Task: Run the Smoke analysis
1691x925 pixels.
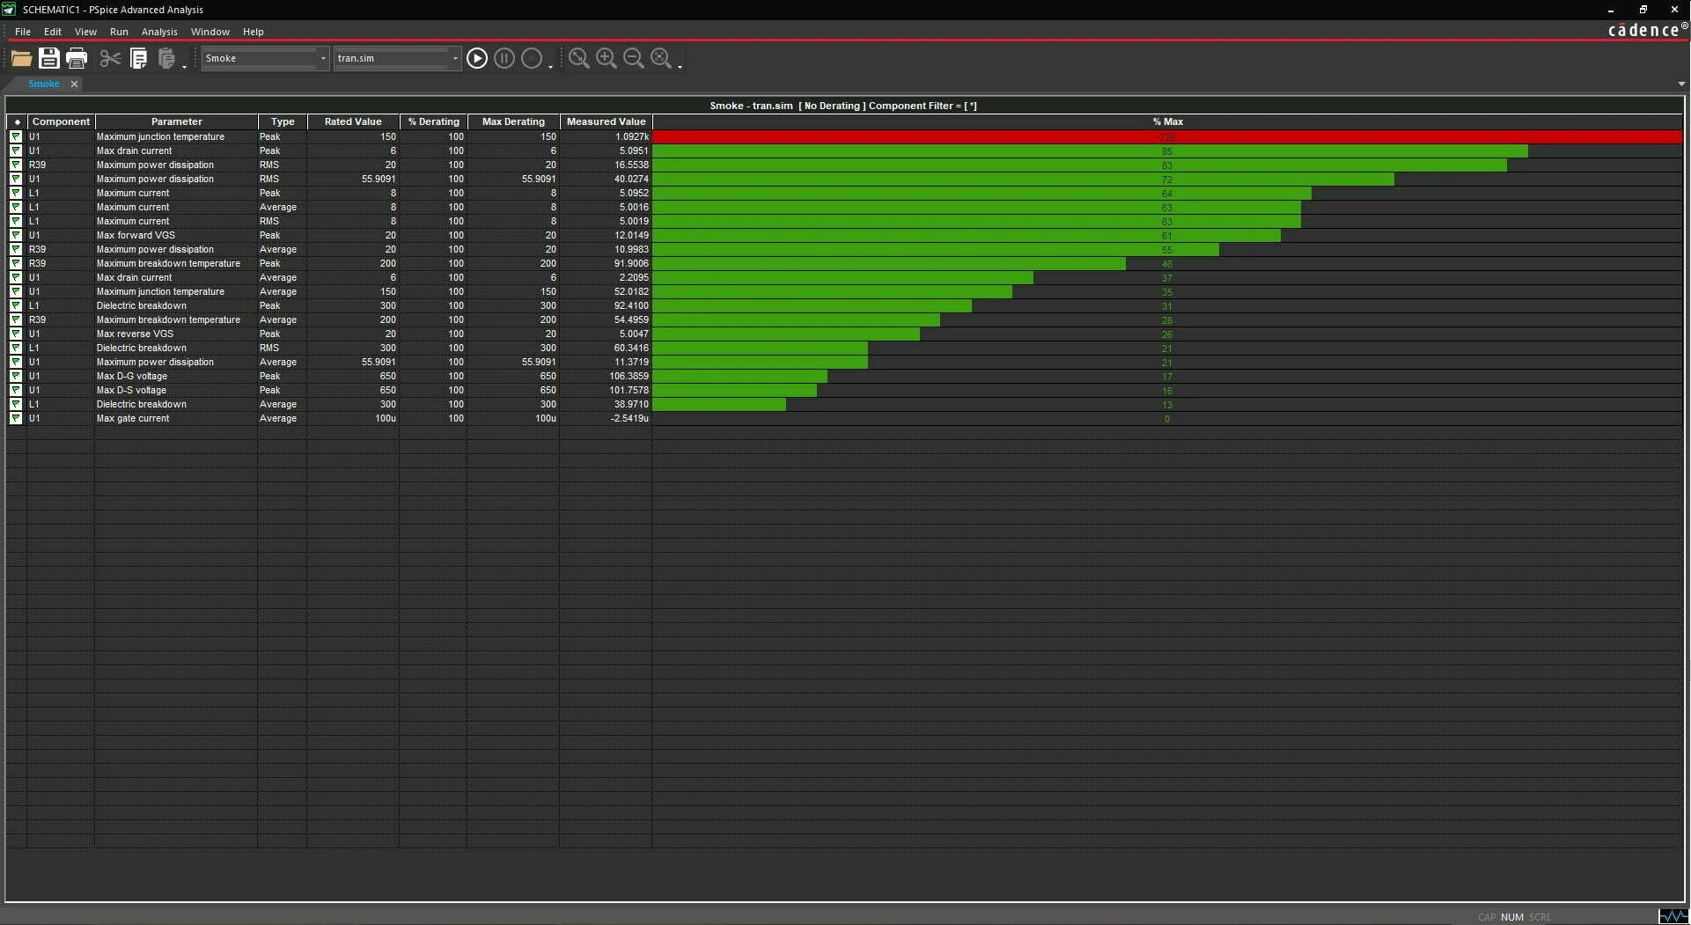Action: 477,58
